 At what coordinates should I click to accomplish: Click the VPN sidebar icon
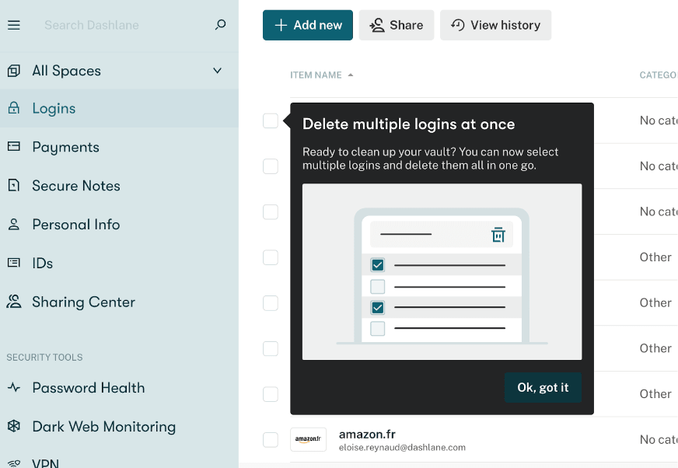14,463
